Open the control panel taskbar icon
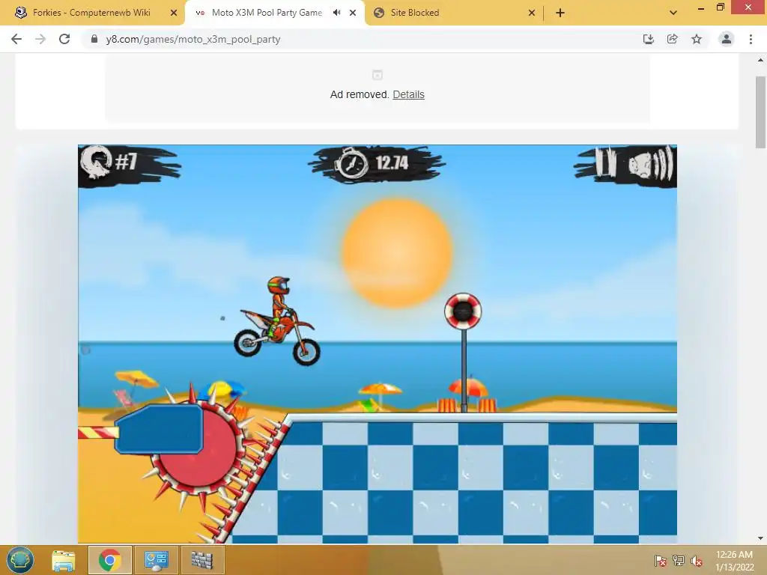The width and height of the screenshot is (767, 575). 156,560
